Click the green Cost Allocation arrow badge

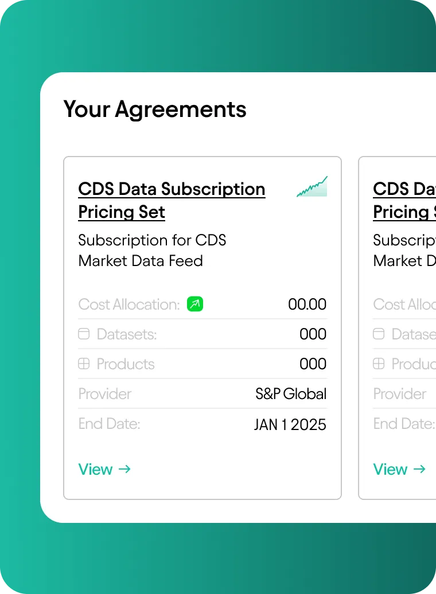click(x=195, y=304)
